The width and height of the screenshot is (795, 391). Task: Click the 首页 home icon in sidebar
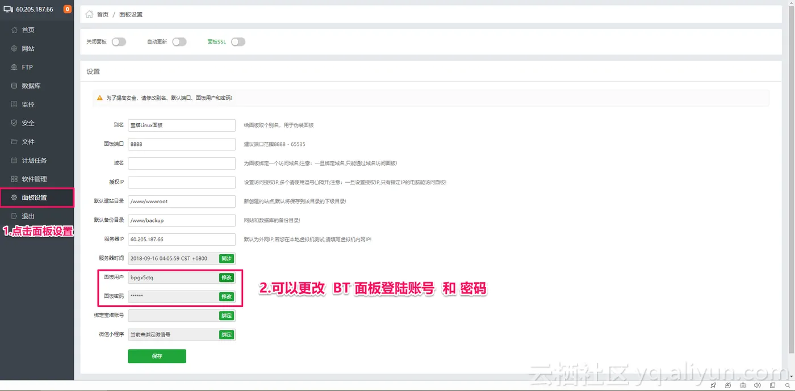(x=14, y=30)
